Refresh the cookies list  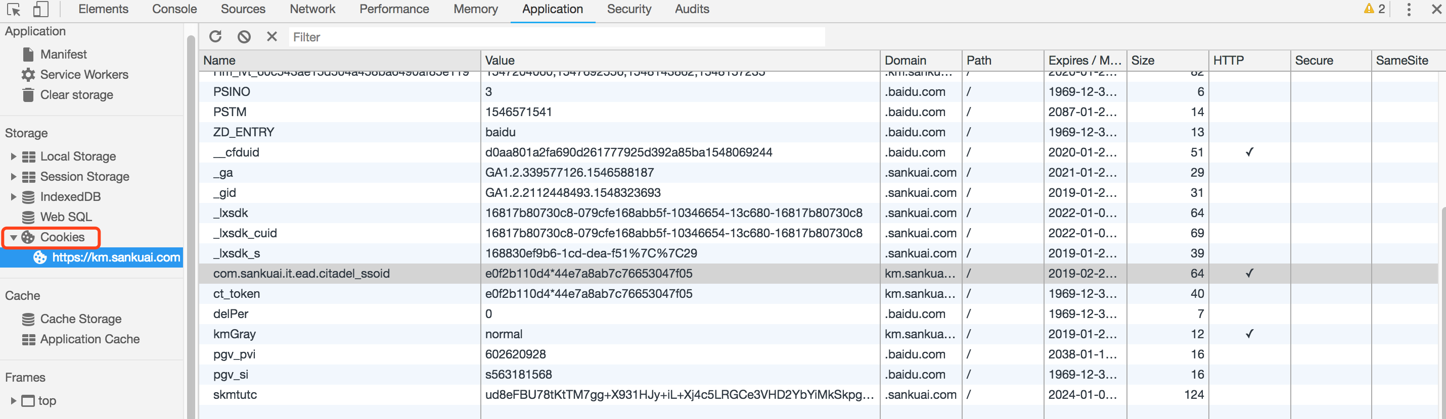(x=215, y=37)
